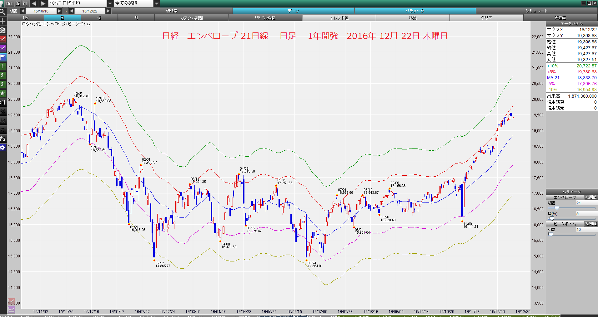Select the データ tab
The height and width of the screenshot is (317, 598).
[x=293, y=11]
